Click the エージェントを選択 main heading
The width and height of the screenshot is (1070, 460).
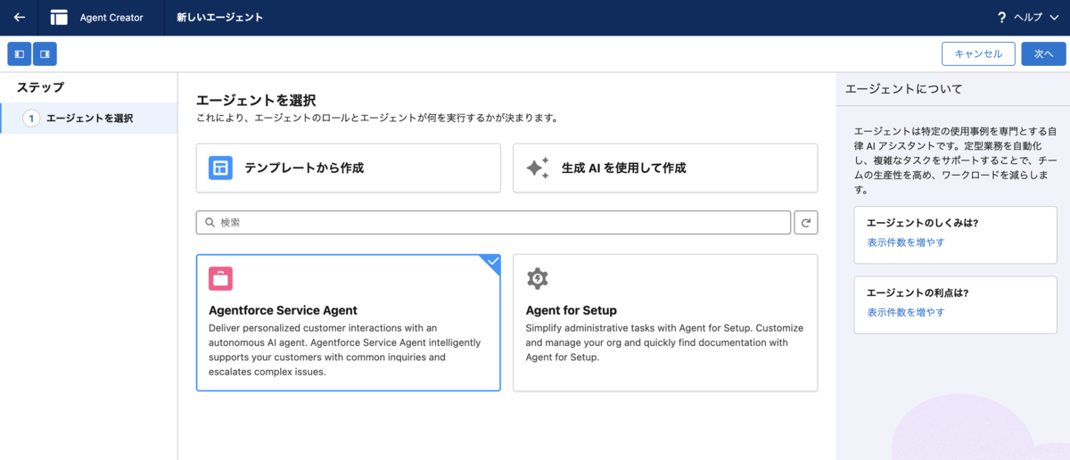256,101
